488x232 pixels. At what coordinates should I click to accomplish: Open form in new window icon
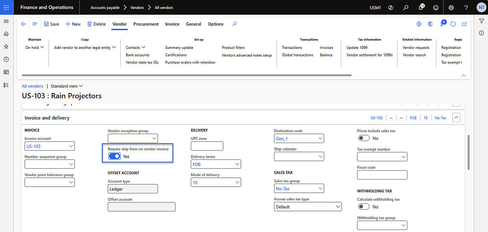(x=464, y=24)
